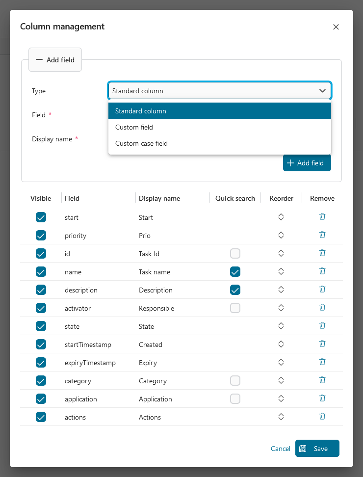Uncheck Visible checkbox for the id field
Screen dimensions: 363x477
(41, 254)
